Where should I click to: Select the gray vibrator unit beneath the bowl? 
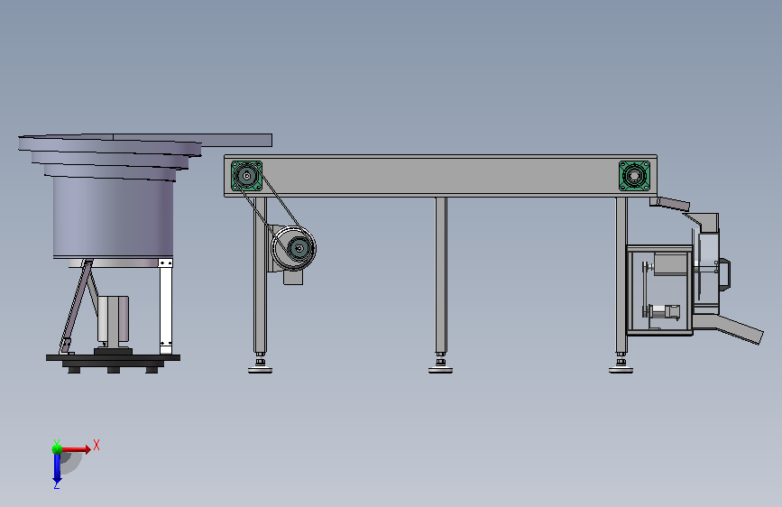coord(114,320)
